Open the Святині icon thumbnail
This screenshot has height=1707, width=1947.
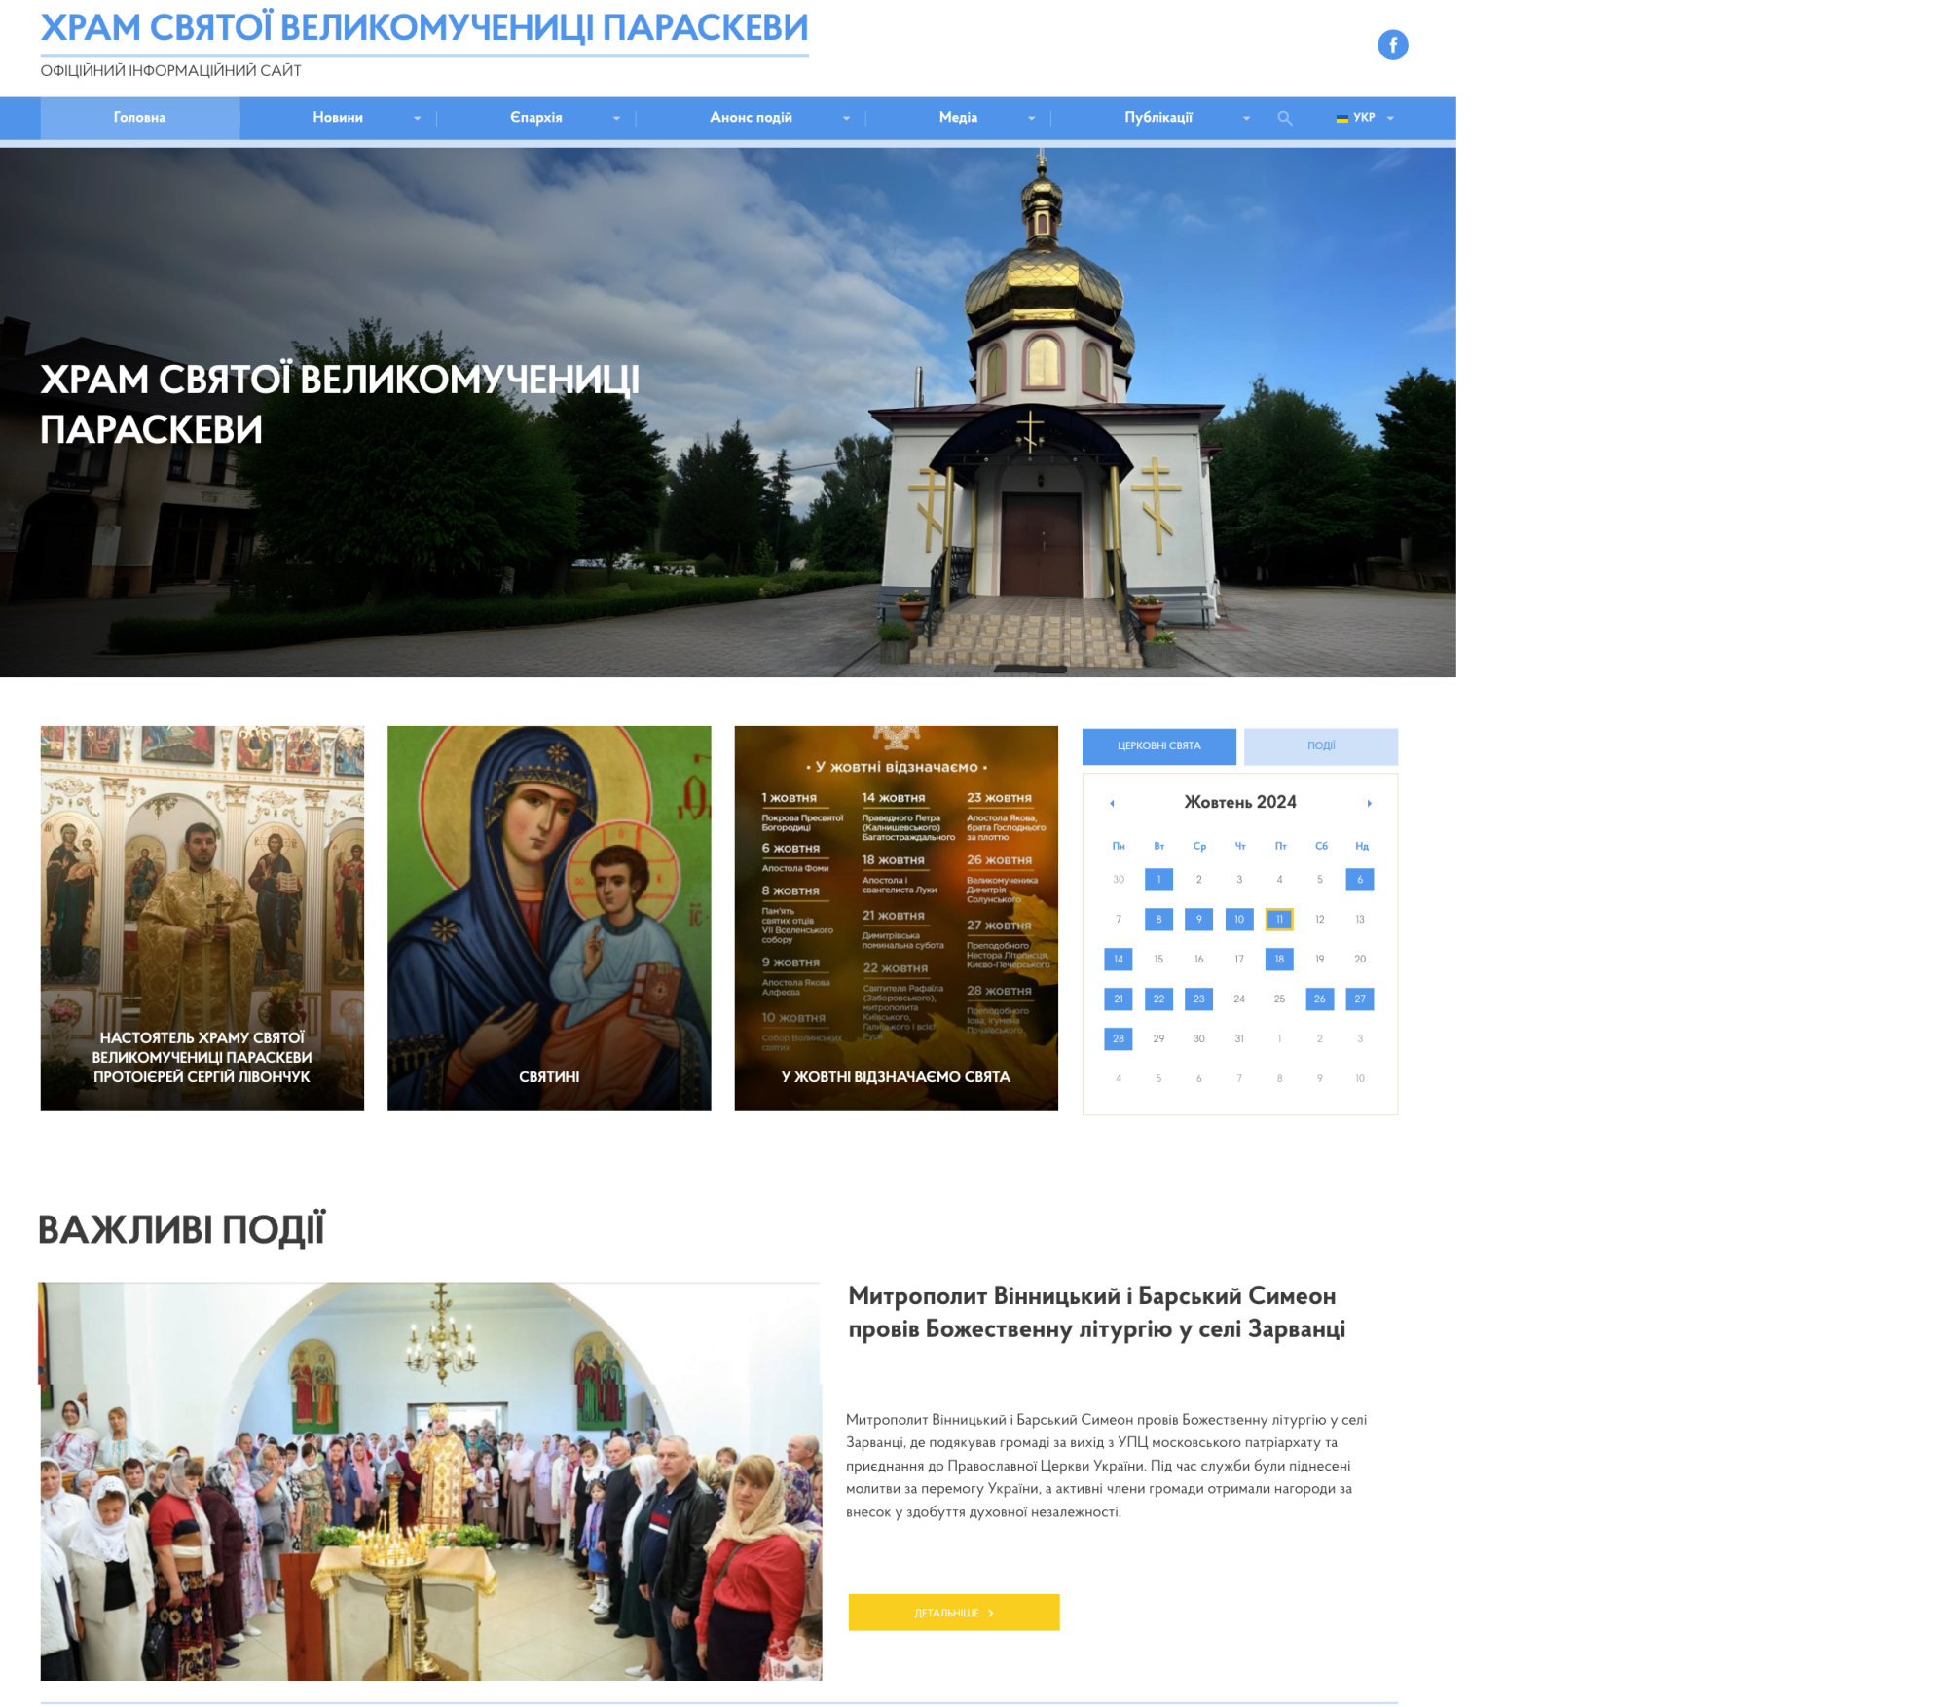(x=549, y=918)
